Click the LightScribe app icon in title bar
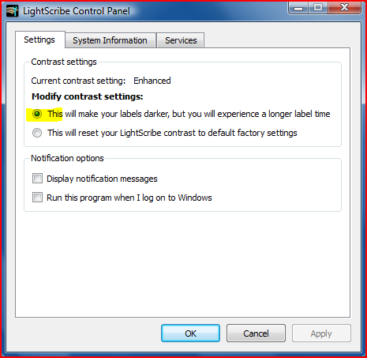This screenshot has height=358, width=367. tap(13, 11)
